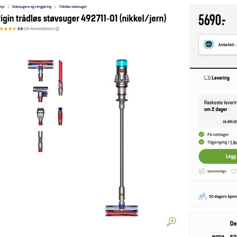The image size is (237, 237).
Task: Open the se alle delivery options link
Action: pos(230,121)
